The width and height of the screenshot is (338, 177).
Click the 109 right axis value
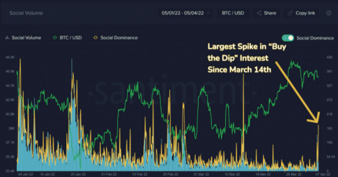(x=329, y=143)
